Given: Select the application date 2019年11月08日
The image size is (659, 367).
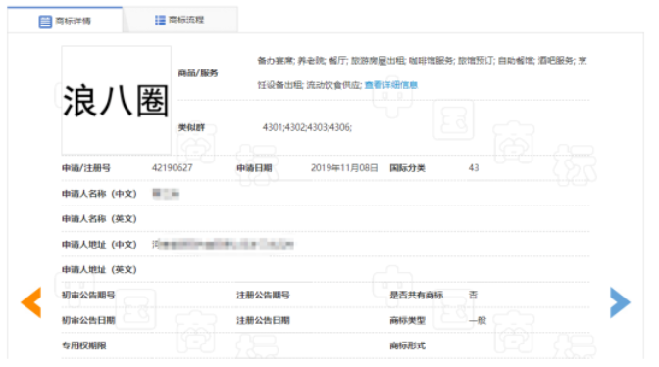Looking at the screenshot, I should point(344,167).
